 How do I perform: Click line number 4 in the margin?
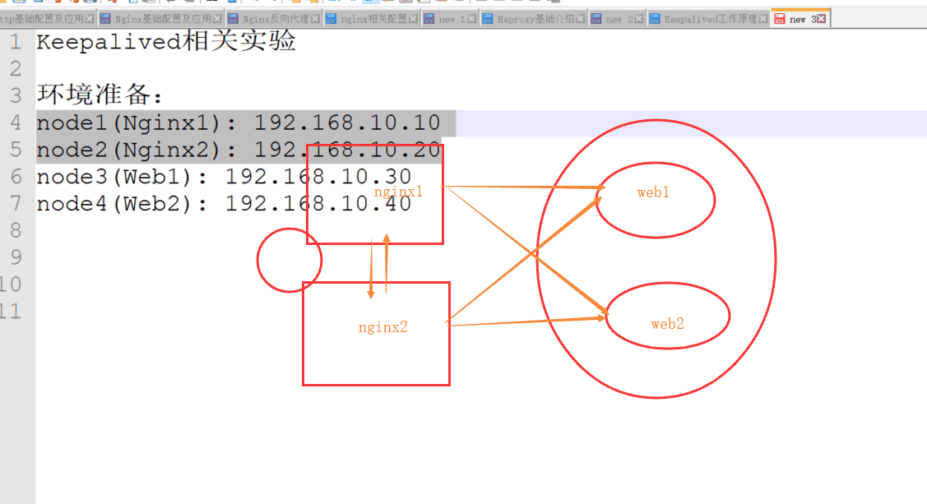click(x=16, y=123)
